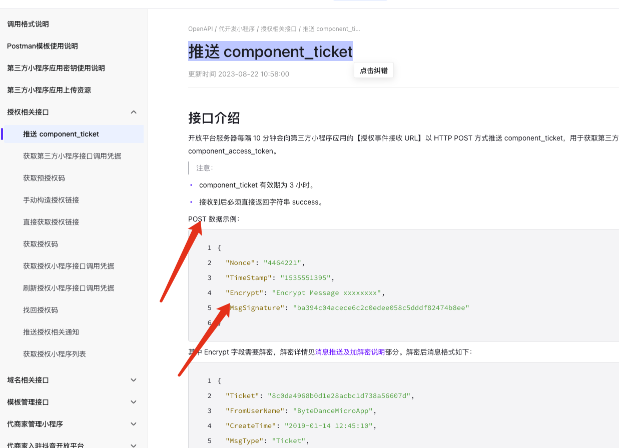Collapse the 授权相关接口 section chevron

point(134,112)
